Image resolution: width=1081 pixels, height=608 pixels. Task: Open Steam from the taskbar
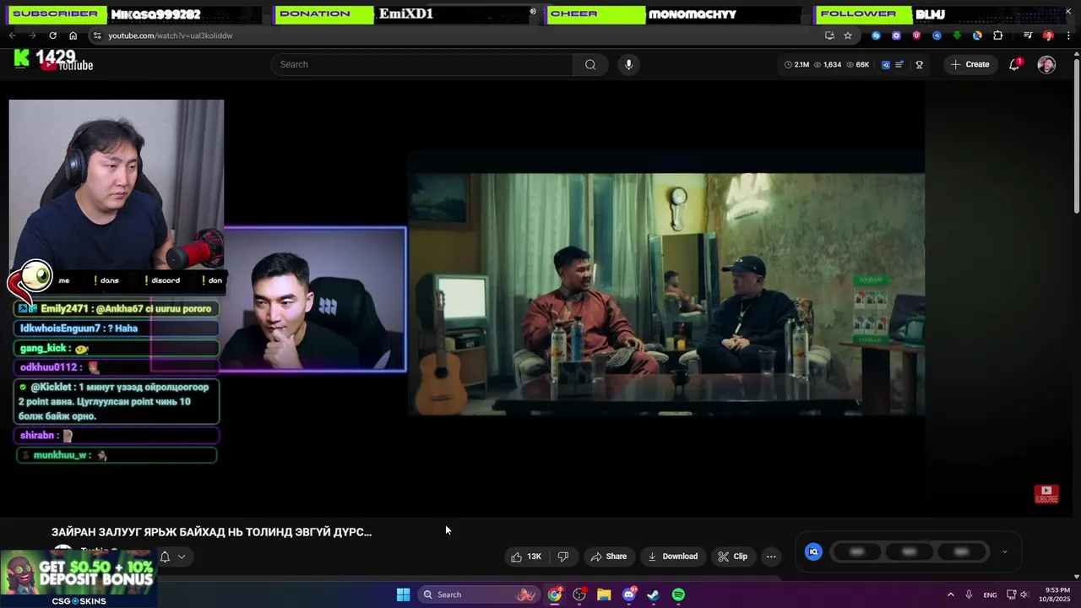pos(654,594)
